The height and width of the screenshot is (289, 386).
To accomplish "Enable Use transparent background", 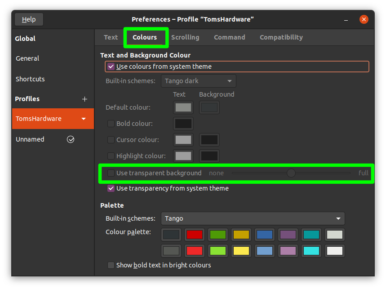I will tap(111, 173).
